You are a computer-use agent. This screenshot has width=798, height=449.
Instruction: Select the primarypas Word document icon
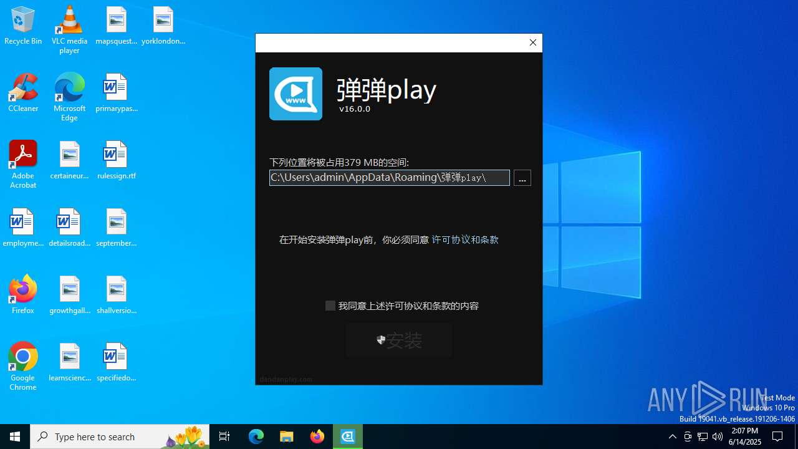tap(116, 94)
